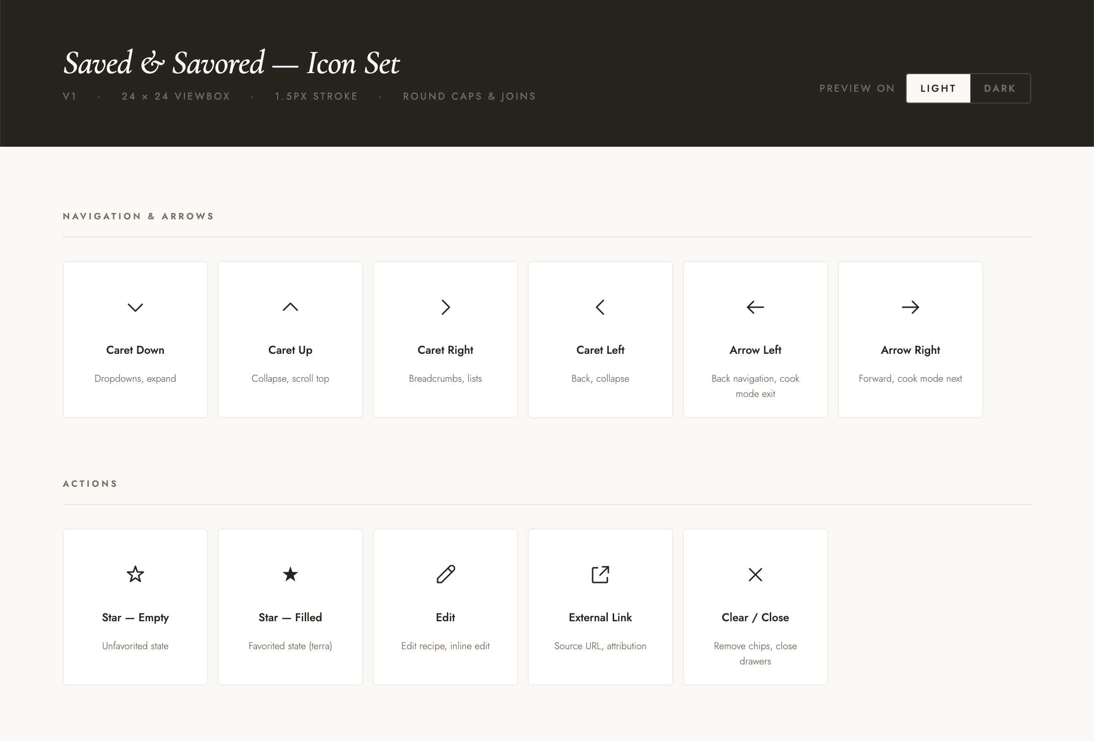Select the Star — Filled favorite icon

point(290,575)
